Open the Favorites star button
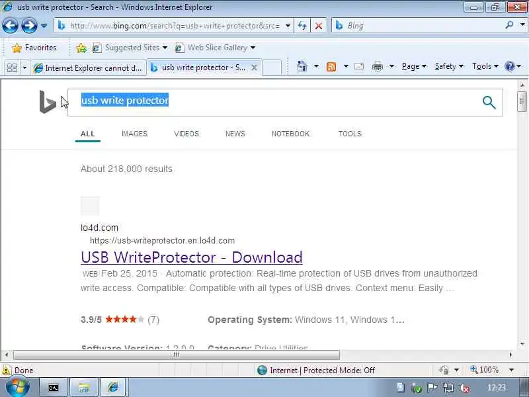The width and height of the screenshot is (529, 397). (x=34, y=48)
